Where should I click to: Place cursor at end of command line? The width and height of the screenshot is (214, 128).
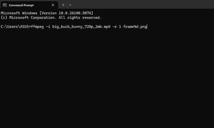(x=147, y=26)
